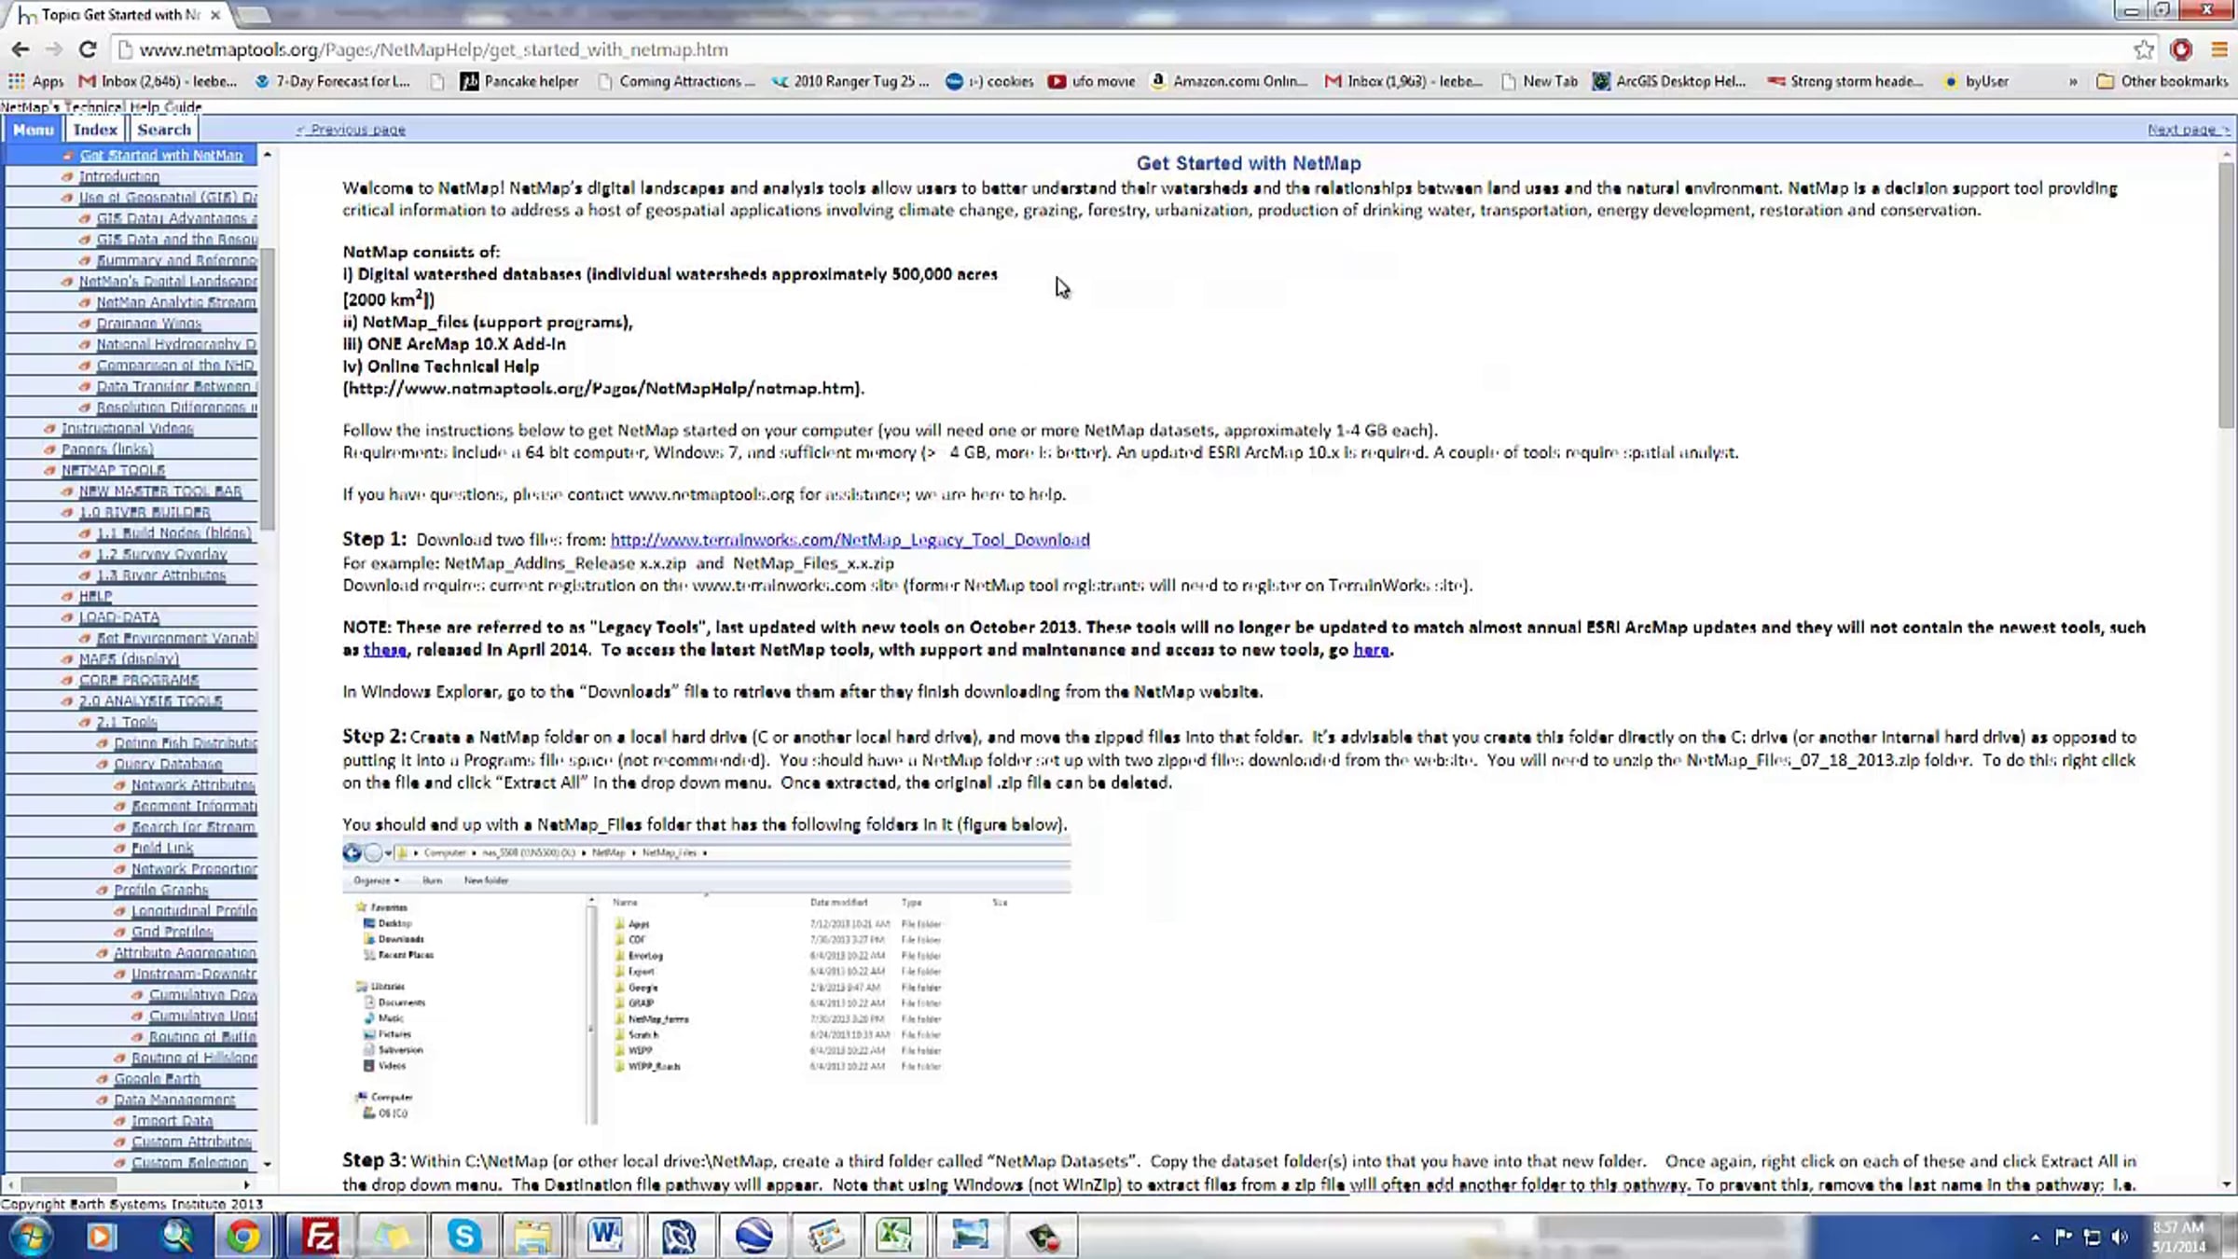Viewport: 2238px width, 1259px height.
Task: Open the Amazon.com bookmark
Action: pos(1229,81)
